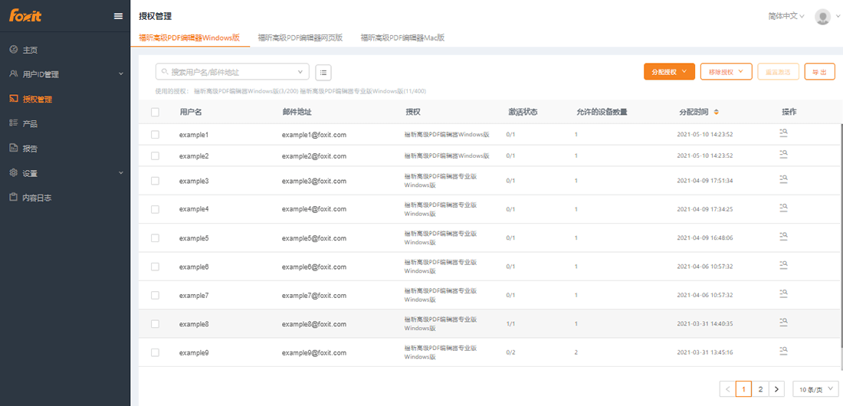Viewport: 843px width, 406px height.
Task: Switch to 福昕高级PDF编辑器网页版 tab
Action: point(300,38)
